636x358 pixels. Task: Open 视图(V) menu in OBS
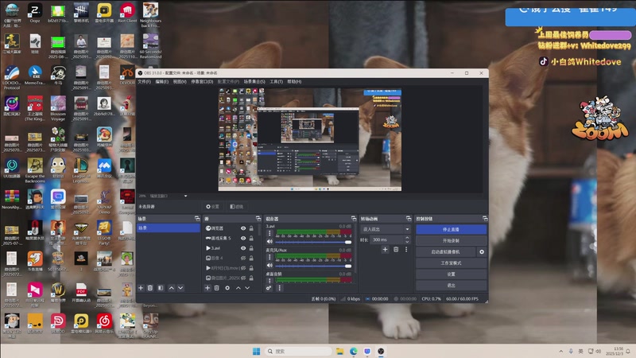click(180, 82)
